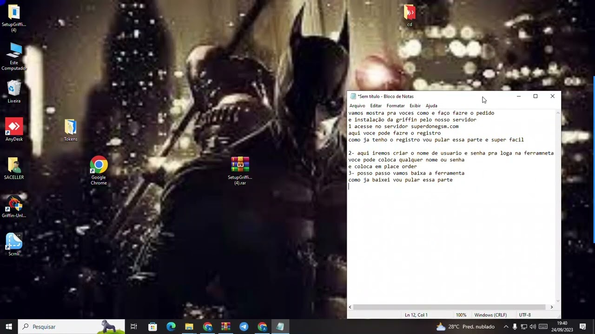Open the volume control tray icon
Image resolution: width=595 pixels, height=334 pixels.
tap(533, 327)
